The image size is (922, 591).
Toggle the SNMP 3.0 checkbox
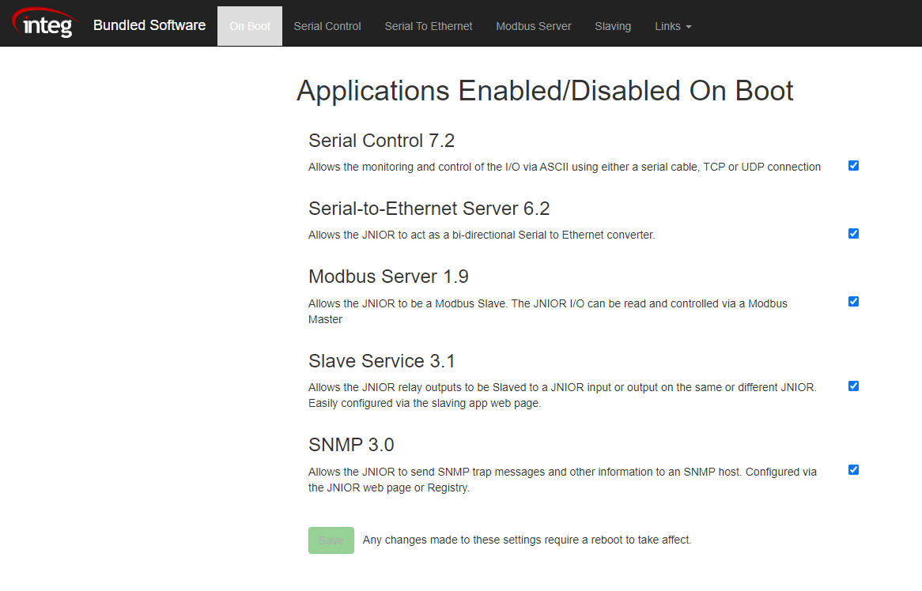tap(853, 469)
